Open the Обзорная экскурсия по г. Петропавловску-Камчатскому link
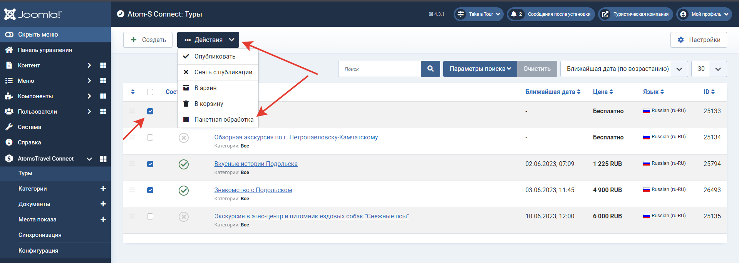739x263 pixels. pyautogui.click(x=296, y=137)
